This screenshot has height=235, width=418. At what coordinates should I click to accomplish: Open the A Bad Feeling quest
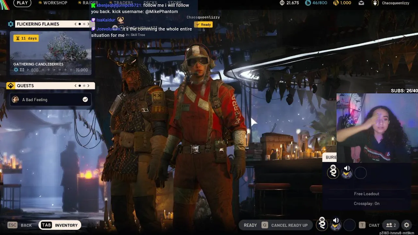51,100
